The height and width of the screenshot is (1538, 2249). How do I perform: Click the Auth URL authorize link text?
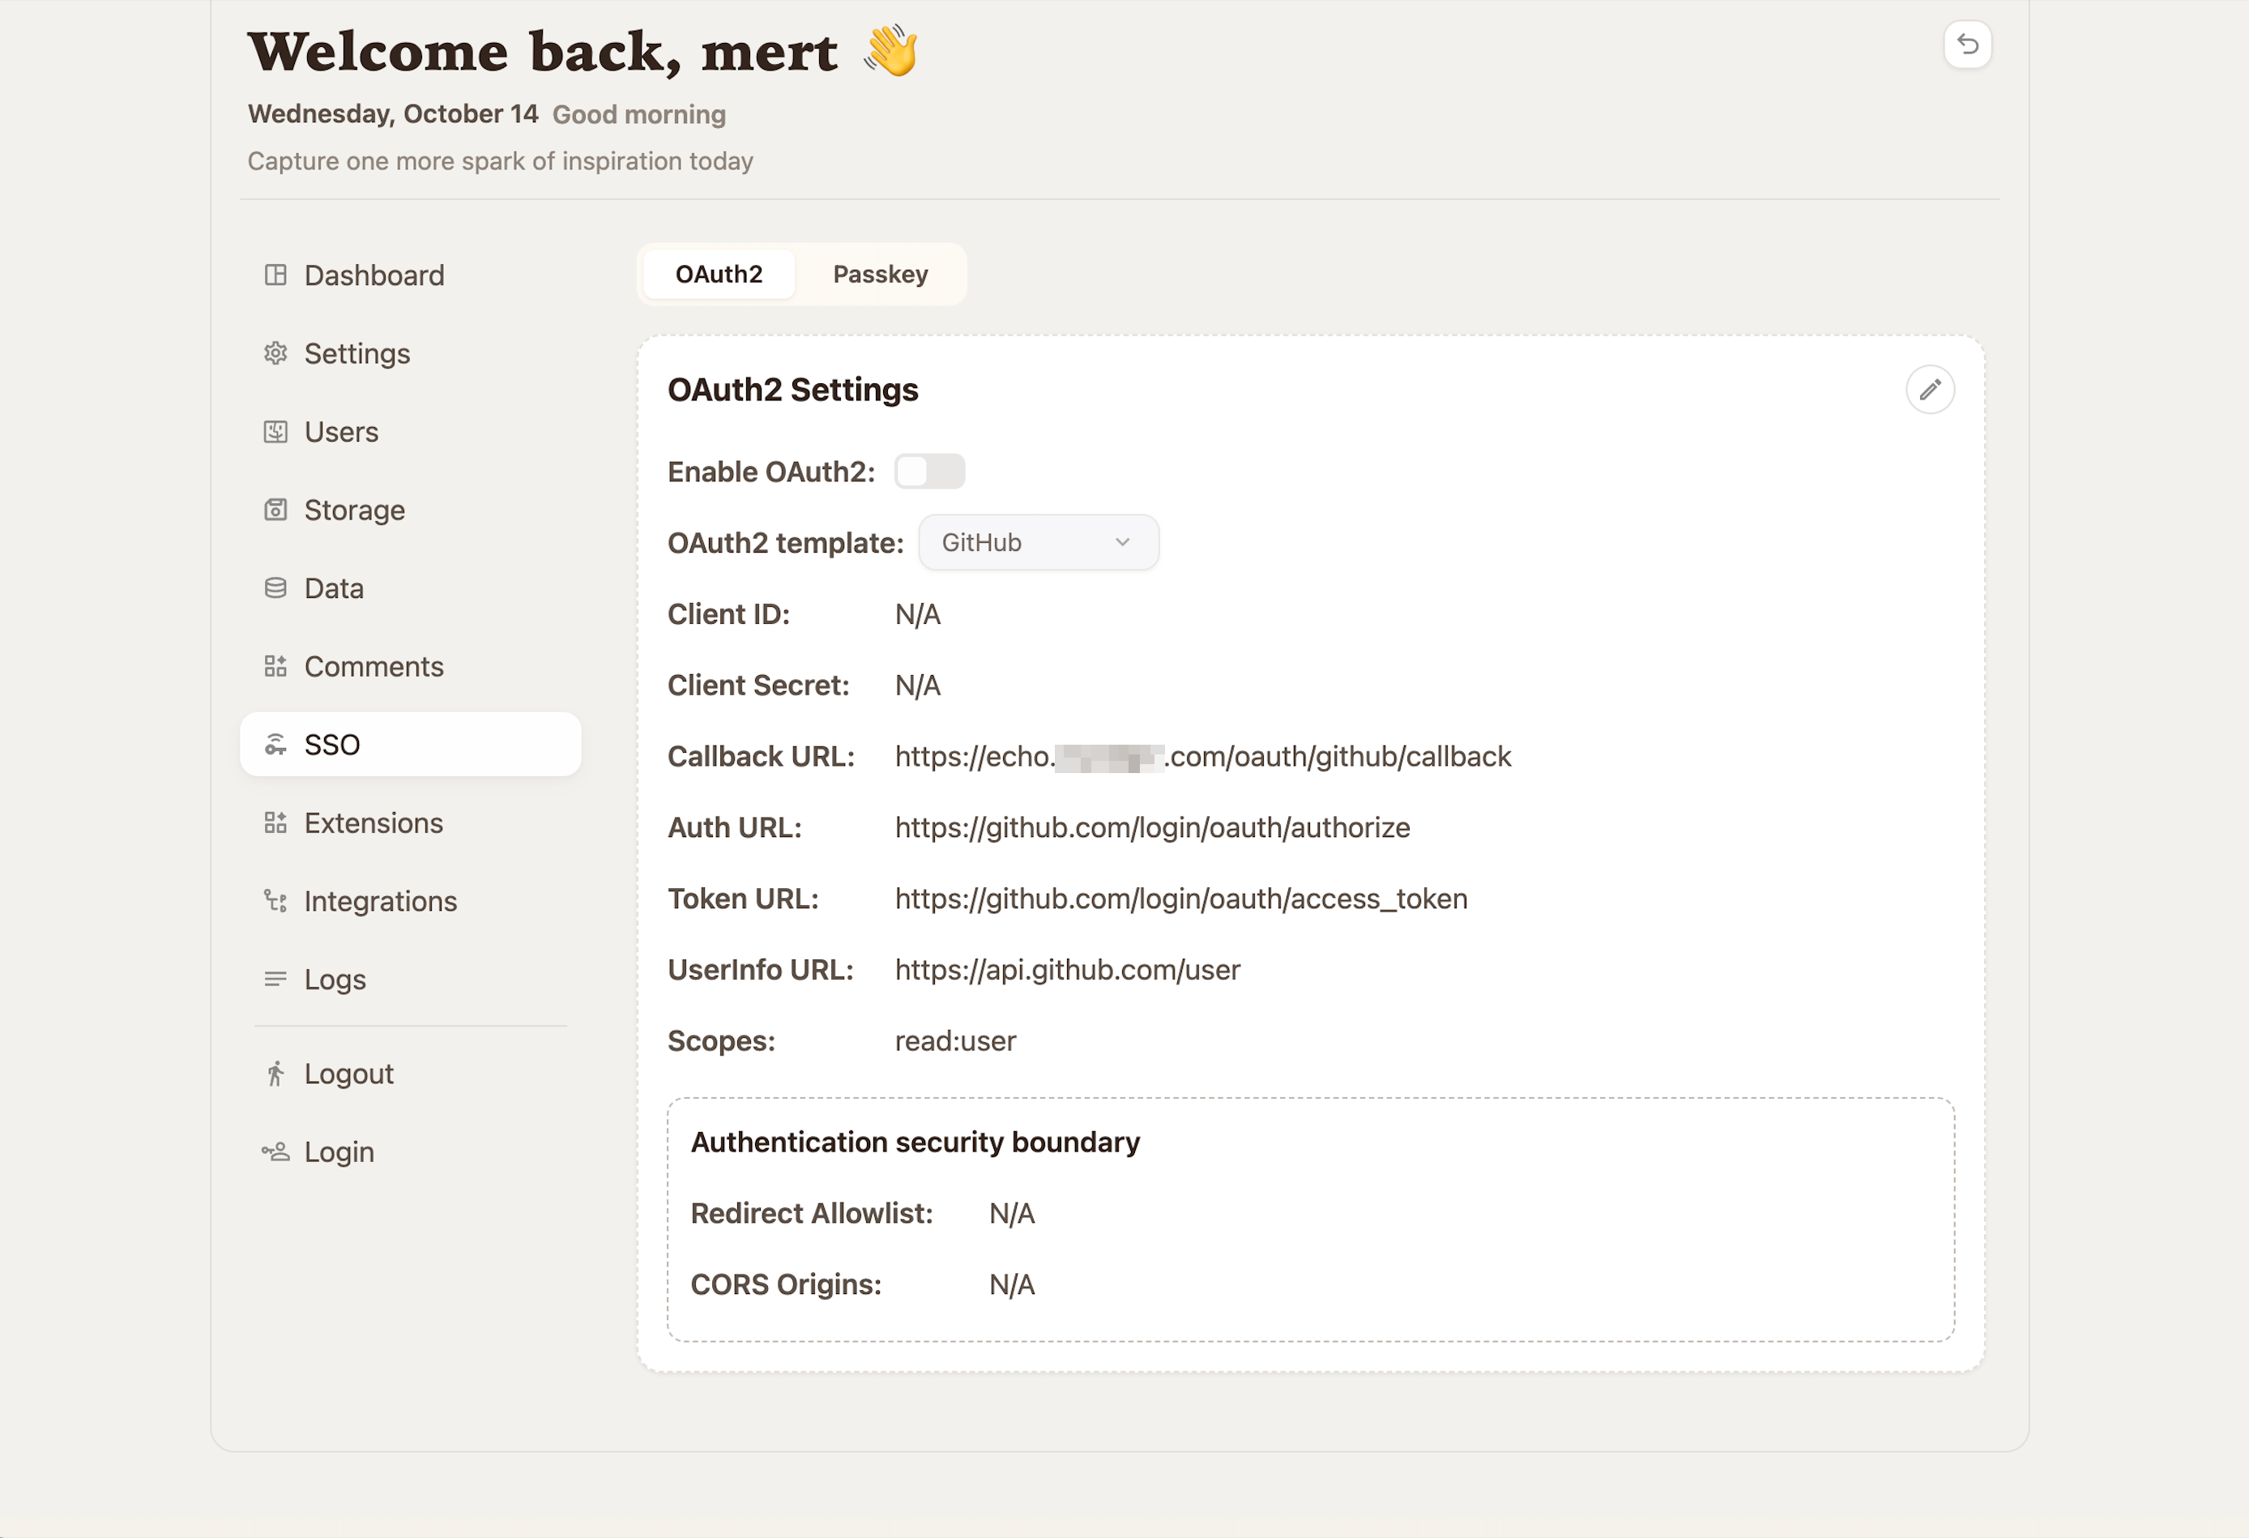1153,827
